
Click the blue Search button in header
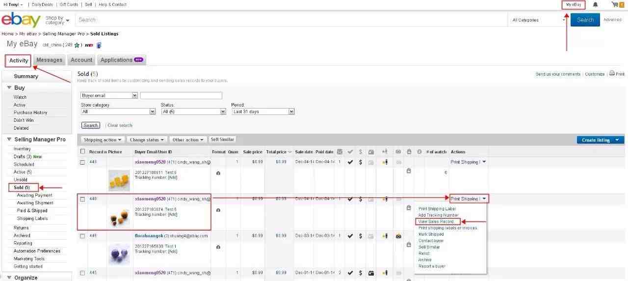(x=585, y=20)
